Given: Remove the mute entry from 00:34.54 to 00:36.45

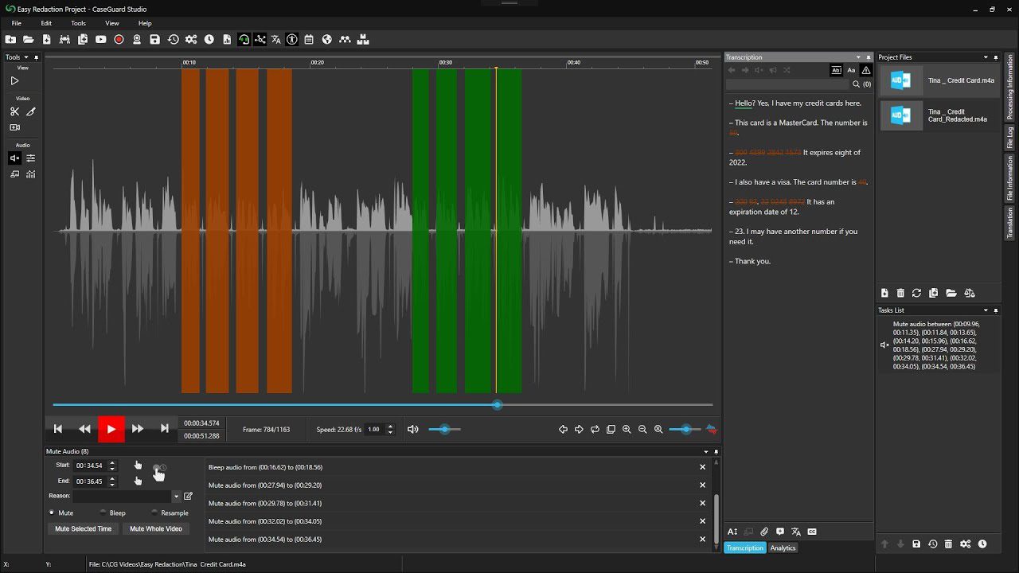Looking at the screenshot, I should (x=702, y=539).
